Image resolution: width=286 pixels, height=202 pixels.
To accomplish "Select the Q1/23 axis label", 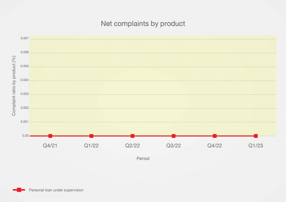I will pos(256,146).
